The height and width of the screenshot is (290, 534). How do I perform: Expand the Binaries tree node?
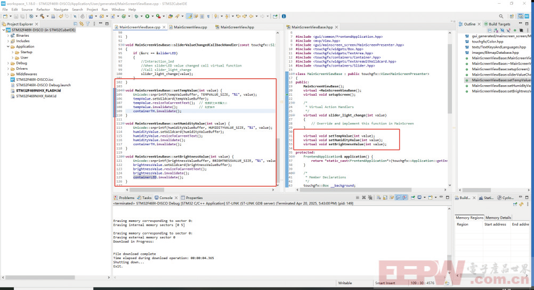8,35
